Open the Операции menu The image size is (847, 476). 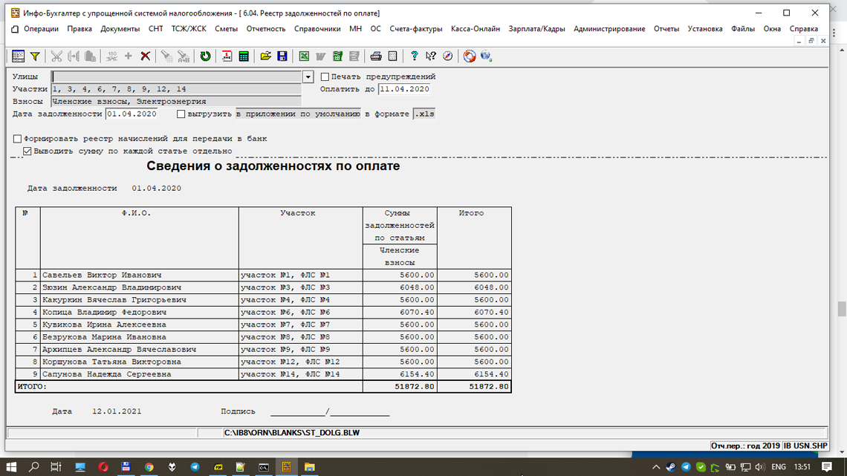[x=41, y=29]
